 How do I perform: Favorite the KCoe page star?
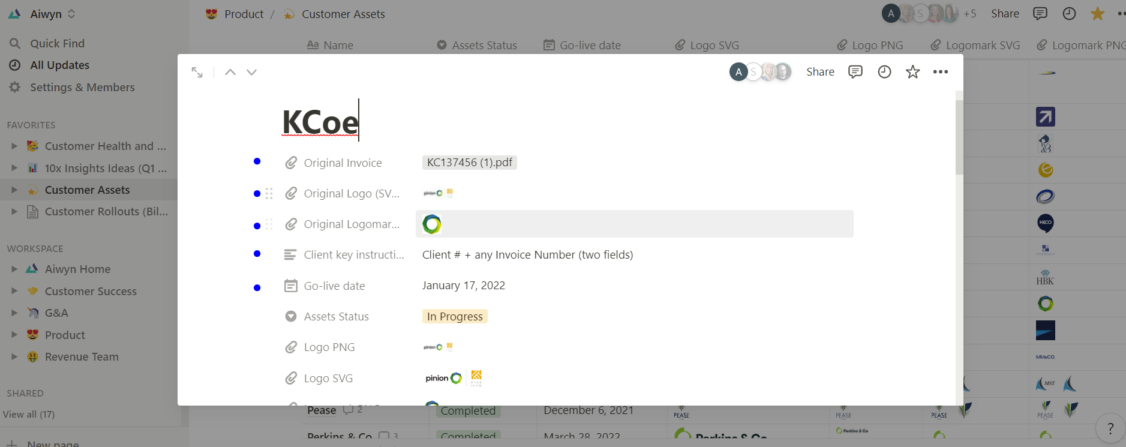click(913, 72)
